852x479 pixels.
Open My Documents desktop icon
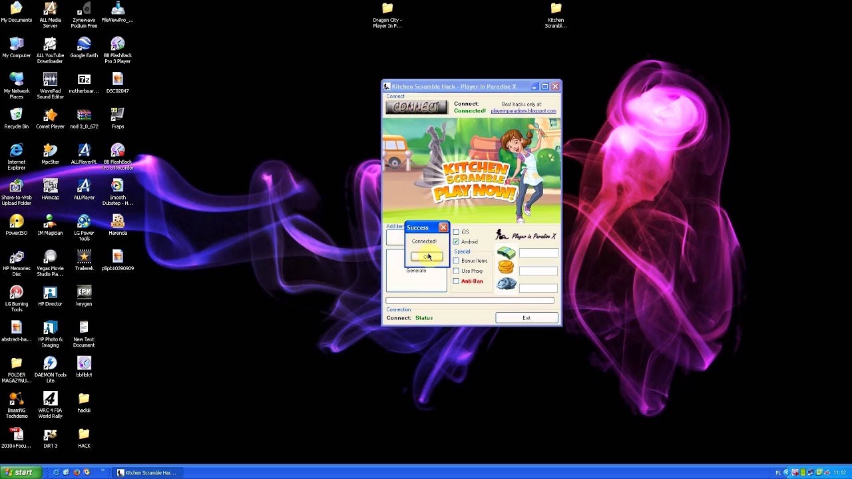click(x=16, y=13)
